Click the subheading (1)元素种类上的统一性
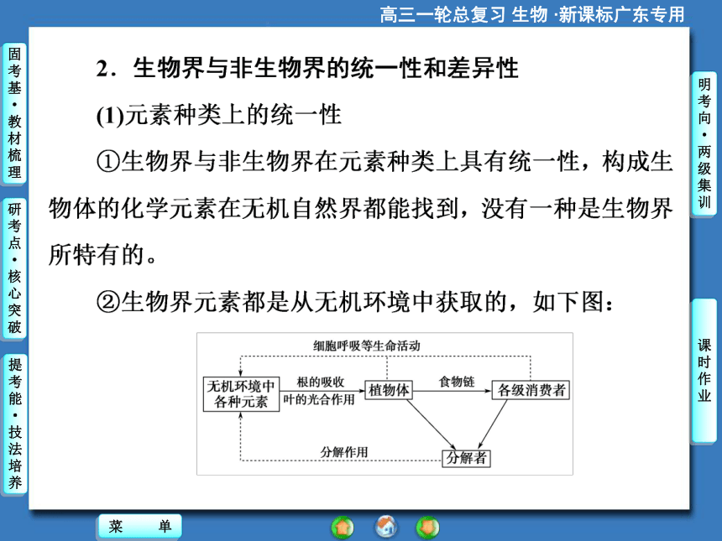 [x=219, y=115]
